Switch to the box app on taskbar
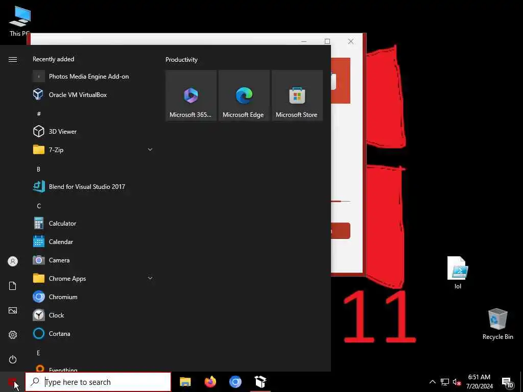 260,382
